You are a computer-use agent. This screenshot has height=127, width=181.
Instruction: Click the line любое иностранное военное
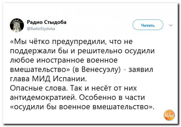click(x=64, y=60)
